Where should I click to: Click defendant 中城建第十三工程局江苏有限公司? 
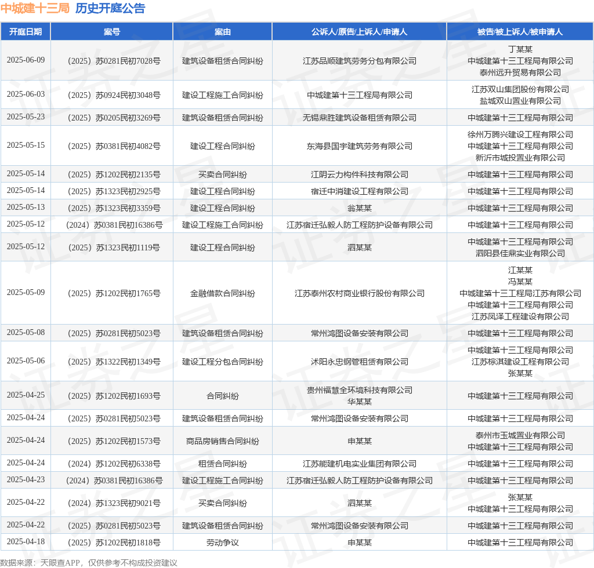click(520, 293)
